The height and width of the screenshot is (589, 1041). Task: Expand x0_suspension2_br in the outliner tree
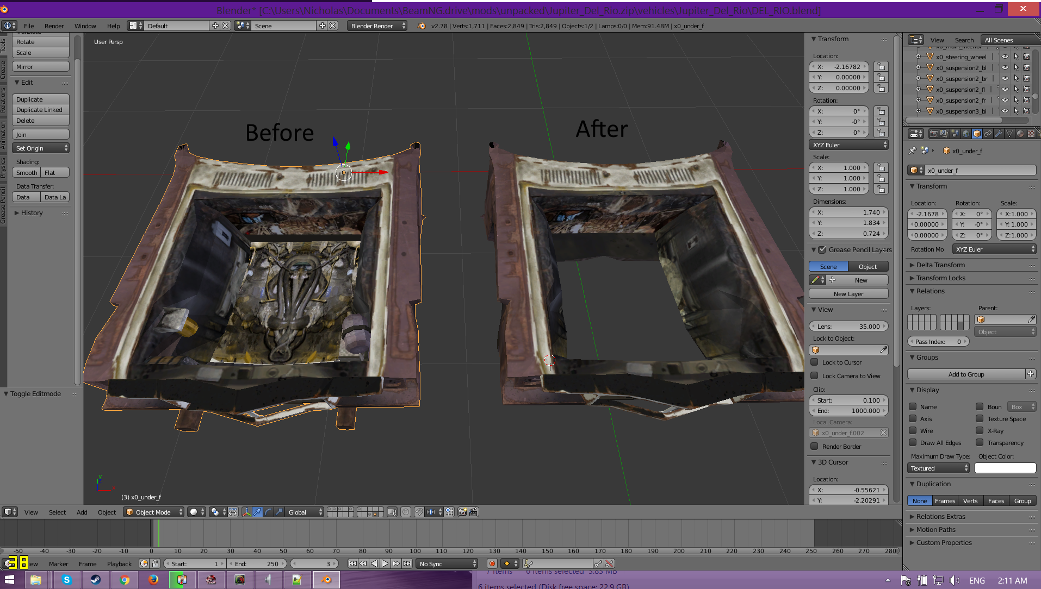[919, 78]
